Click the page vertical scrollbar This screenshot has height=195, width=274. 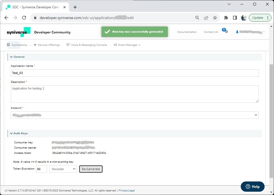(x=271, y=121)
